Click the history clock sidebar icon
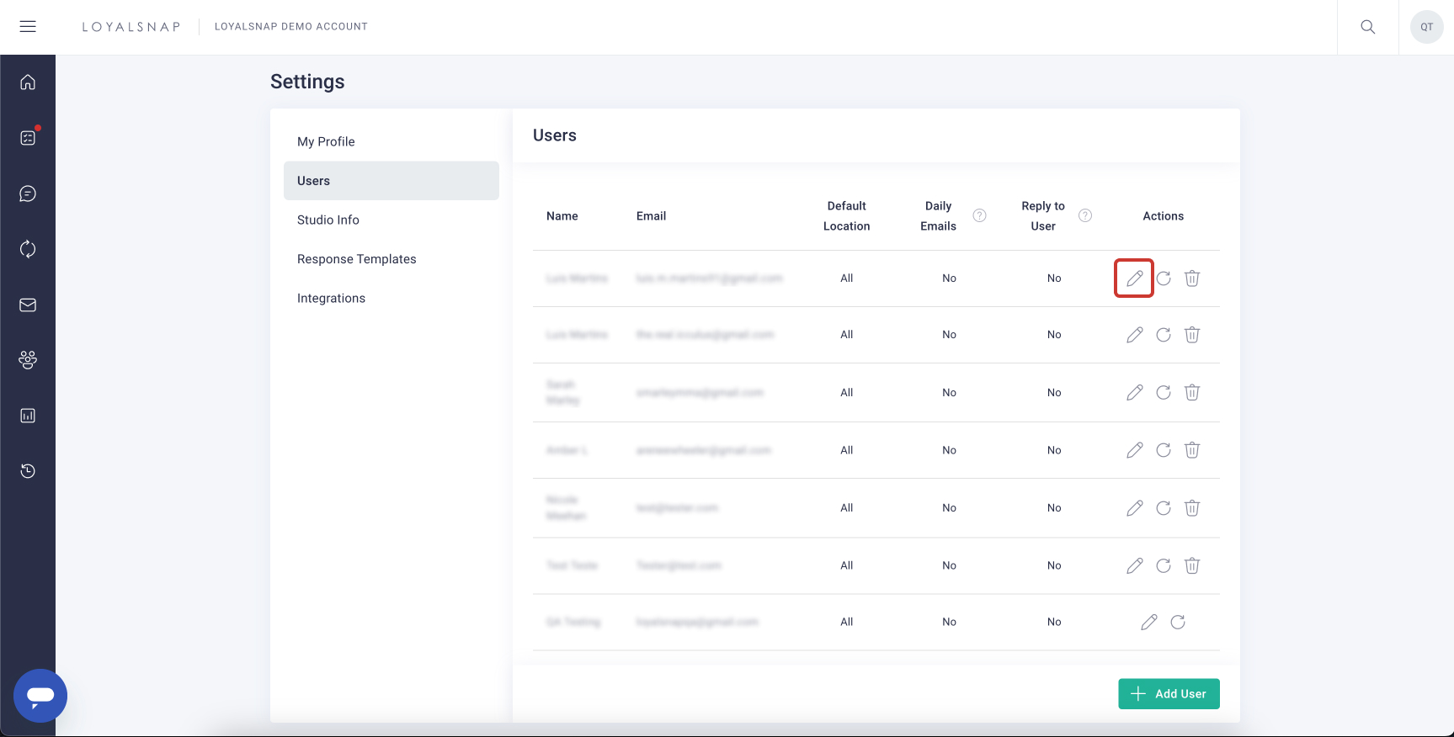The height and width of the screenshot is (737, 1454). pos(28,471)
